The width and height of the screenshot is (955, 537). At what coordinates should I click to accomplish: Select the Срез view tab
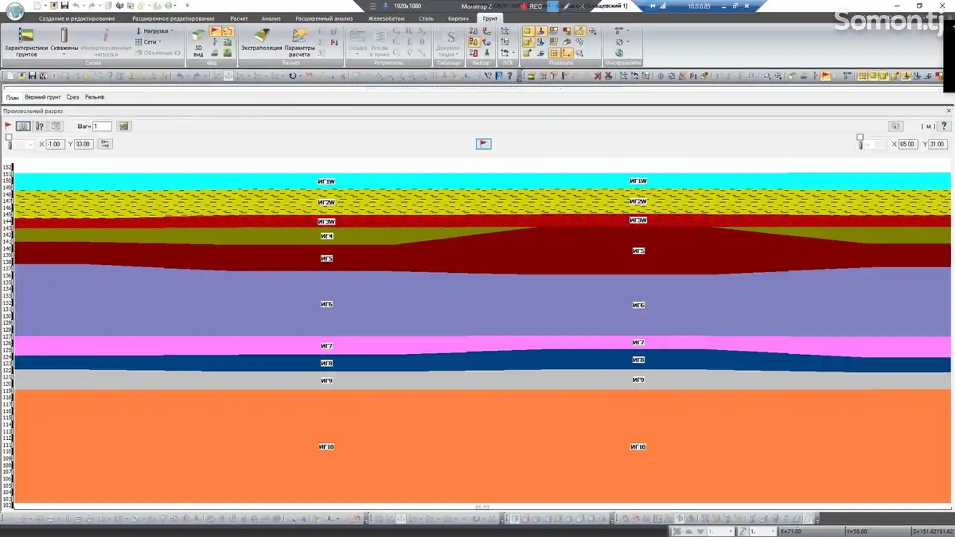pyautogui.click(x=72, y=97)
